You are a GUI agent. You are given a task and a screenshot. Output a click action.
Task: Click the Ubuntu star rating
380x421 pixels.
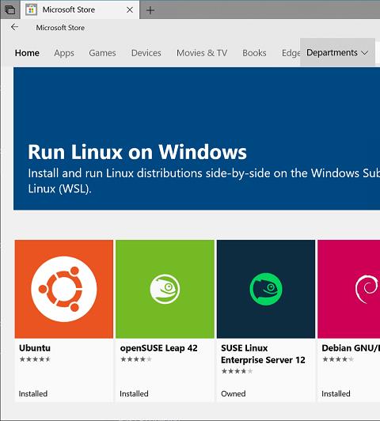pyautogui.click(x=35, y=359)
